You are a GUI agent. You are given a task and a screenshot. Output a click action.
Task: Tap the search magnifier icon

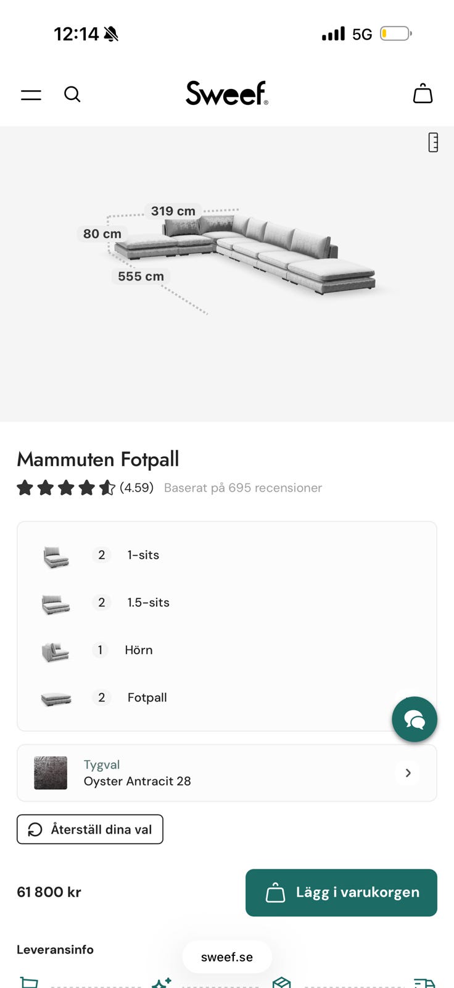[x=72, y=94]
